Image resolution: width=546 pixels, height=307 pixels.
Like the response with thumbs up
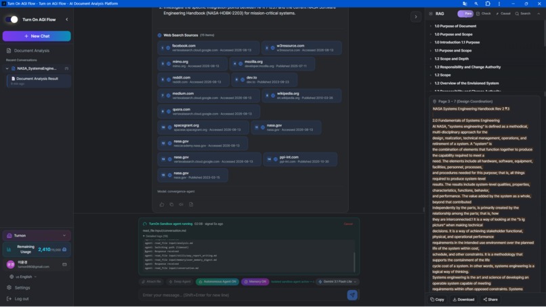tap(162, 205)
